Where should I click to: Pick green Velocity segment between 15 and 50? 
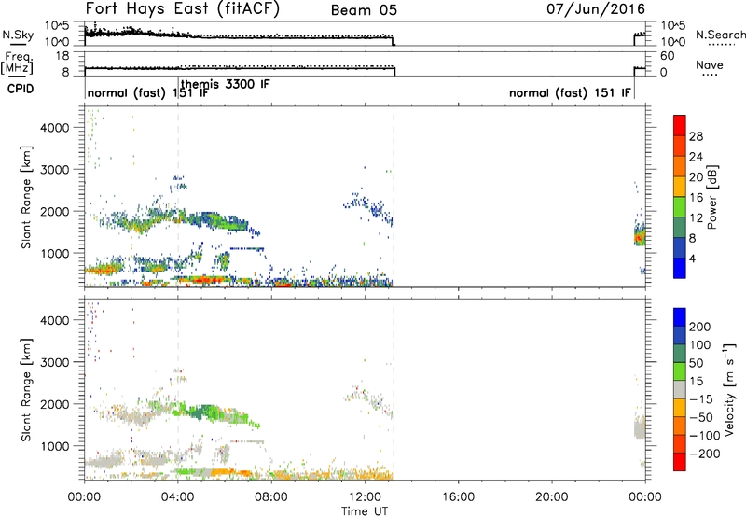click(680, 371)
